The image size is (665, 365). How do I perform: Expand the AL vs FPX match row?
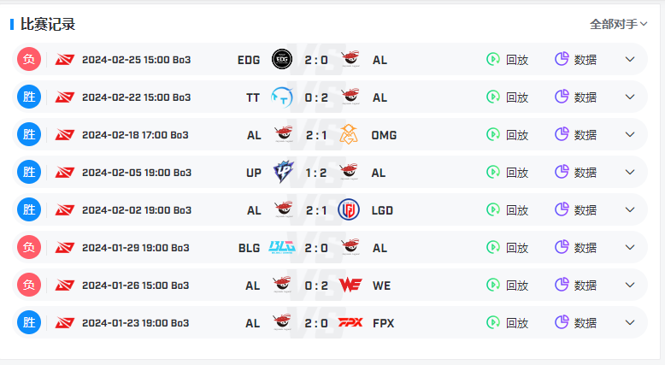tap(630, 322)
